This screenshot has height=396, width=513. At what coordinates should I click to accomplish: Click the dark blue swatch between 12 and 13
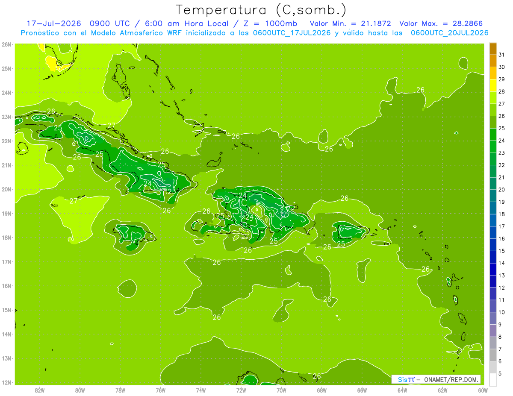pyautogui.click(x=493, y=282)
